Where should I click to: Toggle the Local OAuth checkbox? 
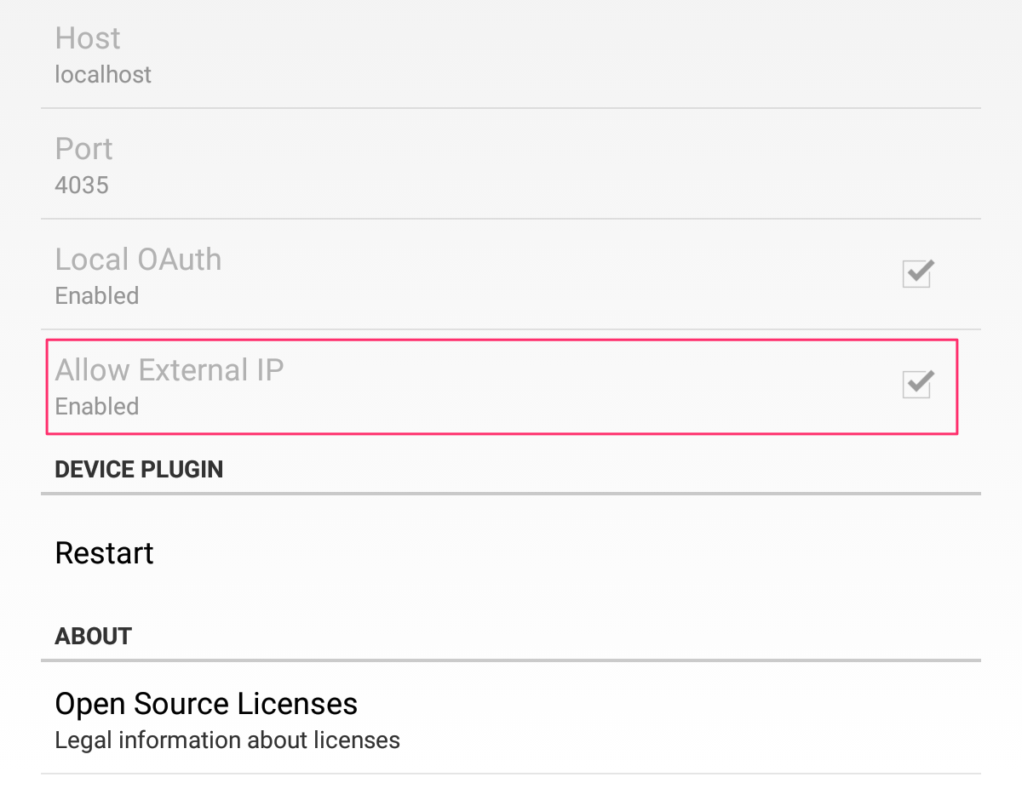pos(917,274)
